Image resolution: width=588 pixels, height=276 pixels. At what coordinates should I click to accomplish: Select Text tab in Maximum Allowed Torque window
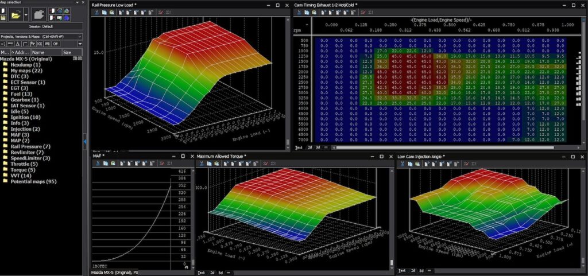pyautogui.click(x=202, y=273)
